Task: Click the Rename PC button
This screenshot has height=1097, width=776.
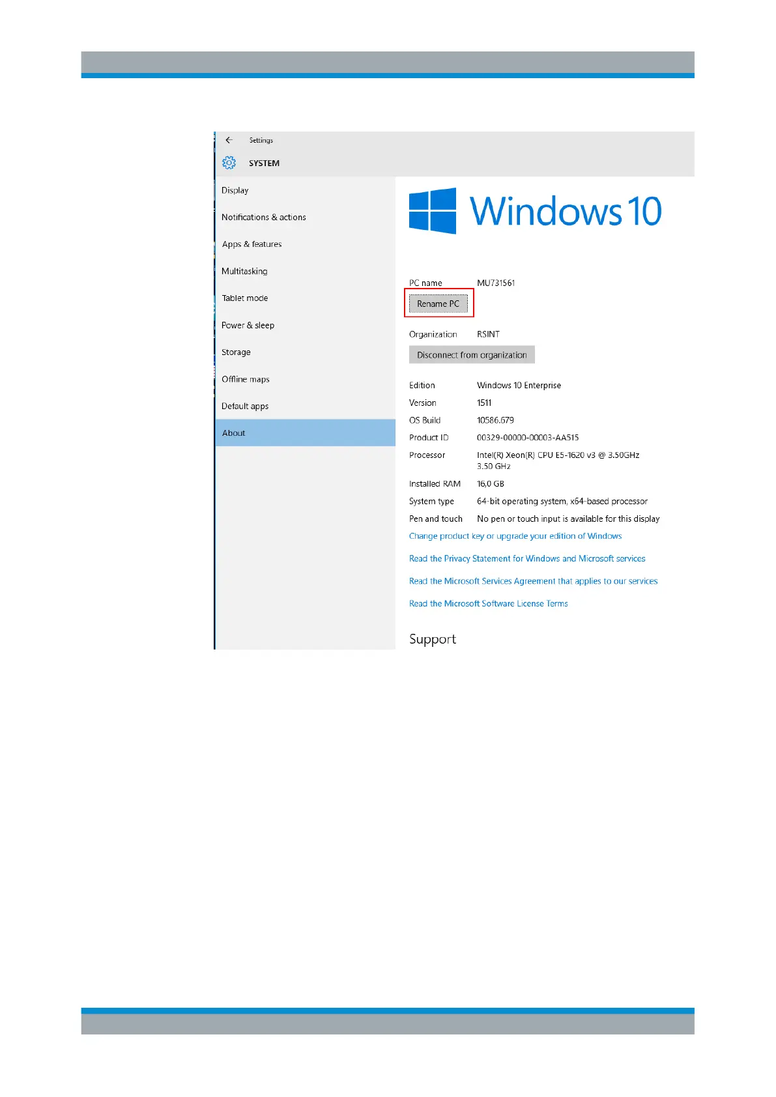Action: 438,304
